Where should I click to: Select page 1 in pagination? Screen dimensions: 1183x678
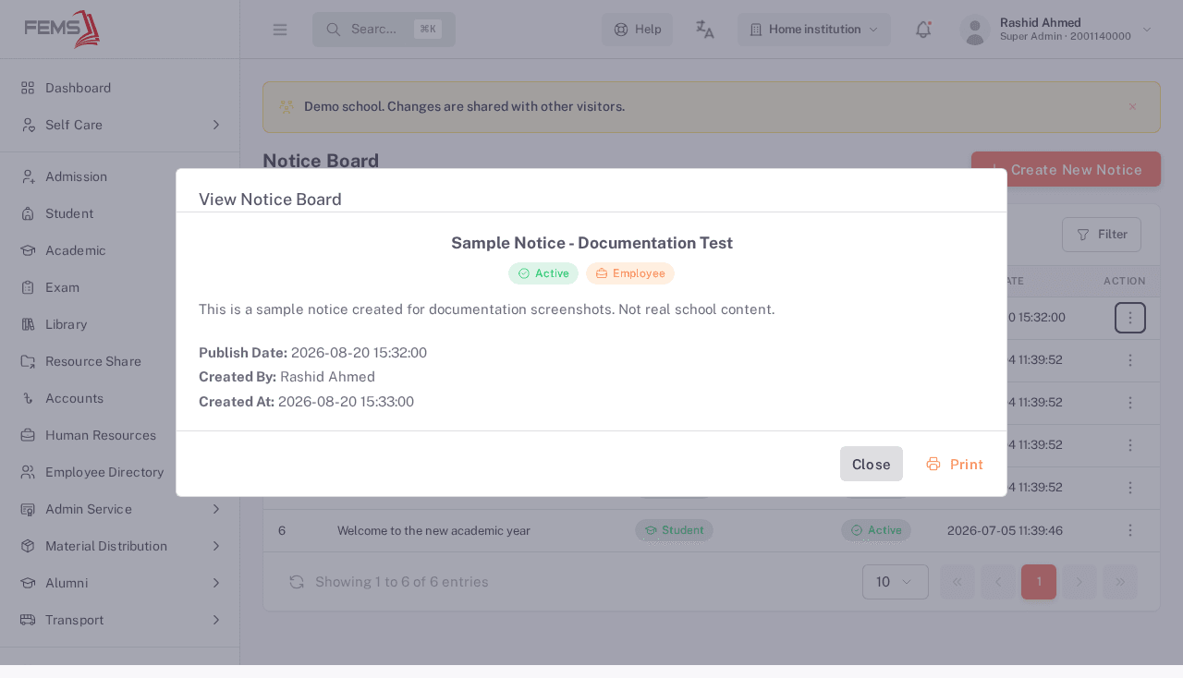point(1039,582)
